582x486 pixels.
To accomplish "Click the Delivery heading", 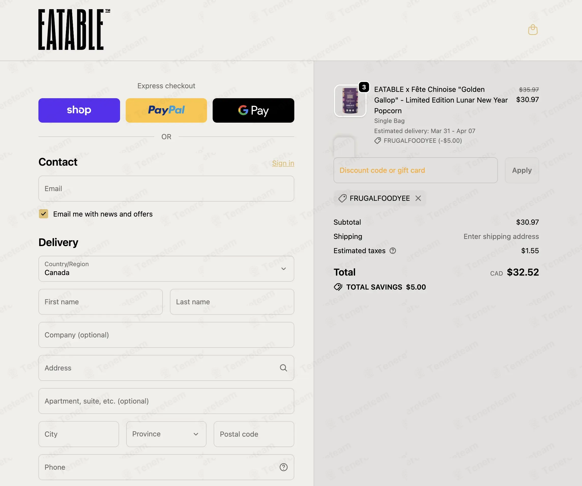I will (x=58, y=242).
